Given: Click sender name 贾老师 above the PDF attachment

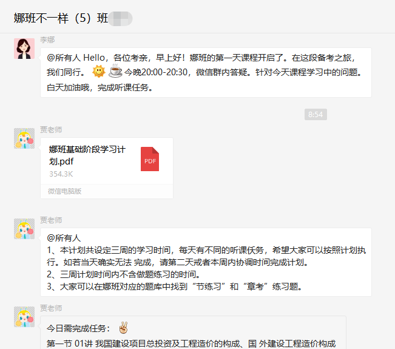Looking at the screenshot, I should (51, 130).
